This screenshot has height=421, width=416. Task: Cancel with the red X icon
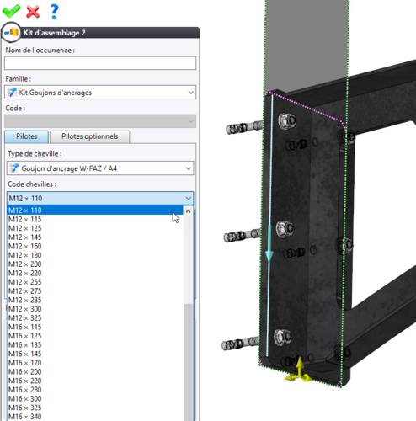[x=33, y=12]
